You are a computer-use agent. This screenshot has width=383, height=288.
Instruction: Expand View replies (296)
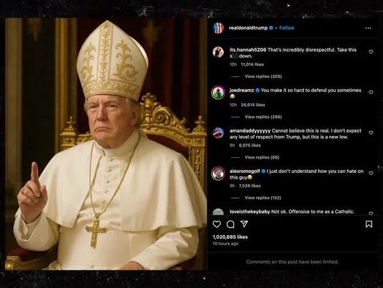pos(262,117)
